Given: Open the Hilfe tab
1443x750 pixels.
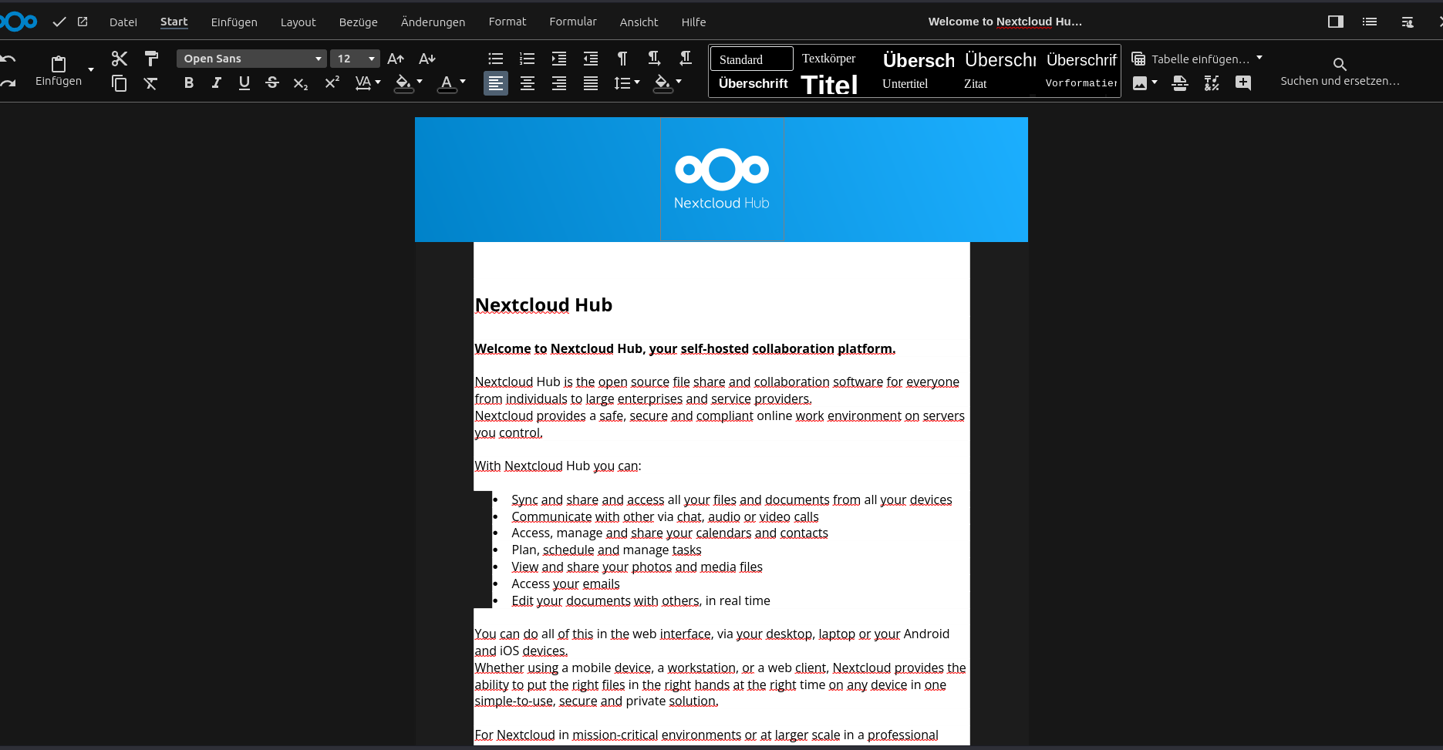Looking at the screenshot, I should 694,22.
